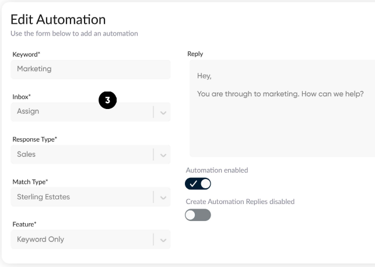Click the chevron arrow in the Inbox field

(x=163, y=112)
